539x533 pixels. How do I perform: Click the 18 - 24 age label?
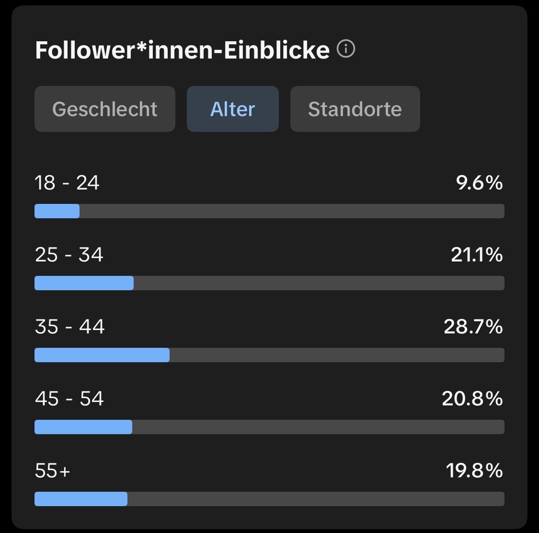tap(67, 183)
